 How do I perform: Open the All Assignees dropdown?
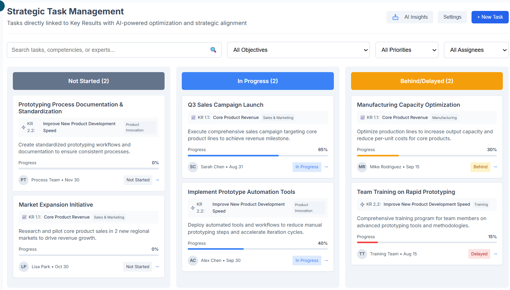click(x=476, y=50)
